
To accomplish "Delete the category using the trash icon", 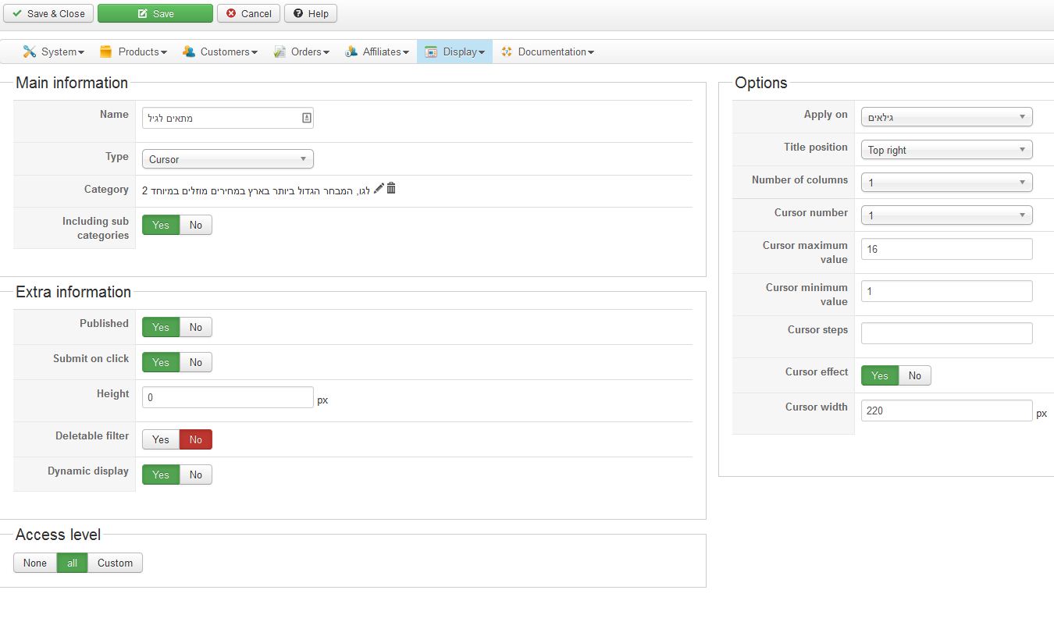I will click(x=391, y=188).
